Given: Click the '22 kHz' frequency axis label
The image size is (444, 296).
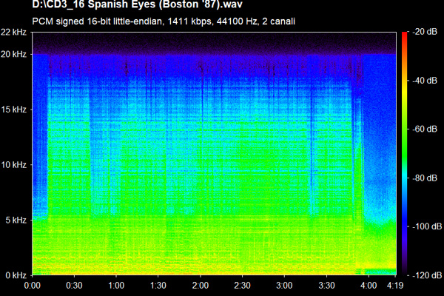Looking at the screenshot, I should coord(13,32).
